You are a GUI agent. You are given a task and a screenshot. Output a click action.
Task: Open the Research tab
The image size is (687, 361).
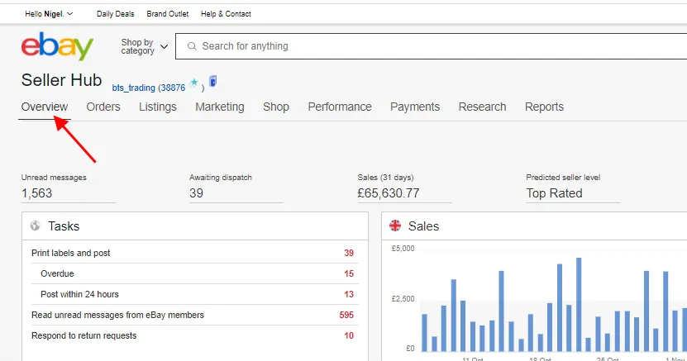click(x=482, y=107)
